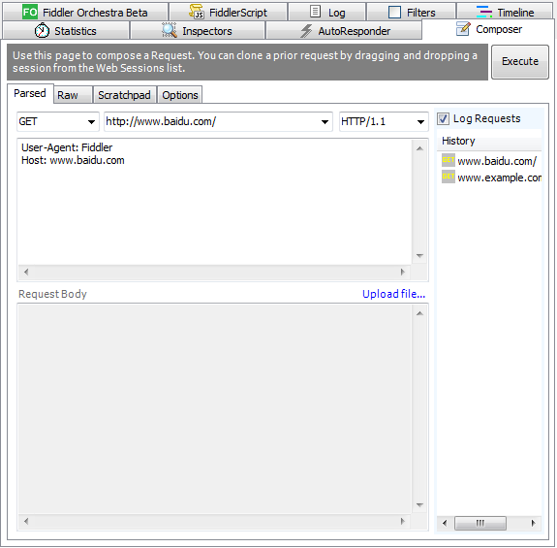Viewport: 557px width, 548px height.
Task: Click the FiddlerScript JS scroll icon
Action: click(197, 12)
